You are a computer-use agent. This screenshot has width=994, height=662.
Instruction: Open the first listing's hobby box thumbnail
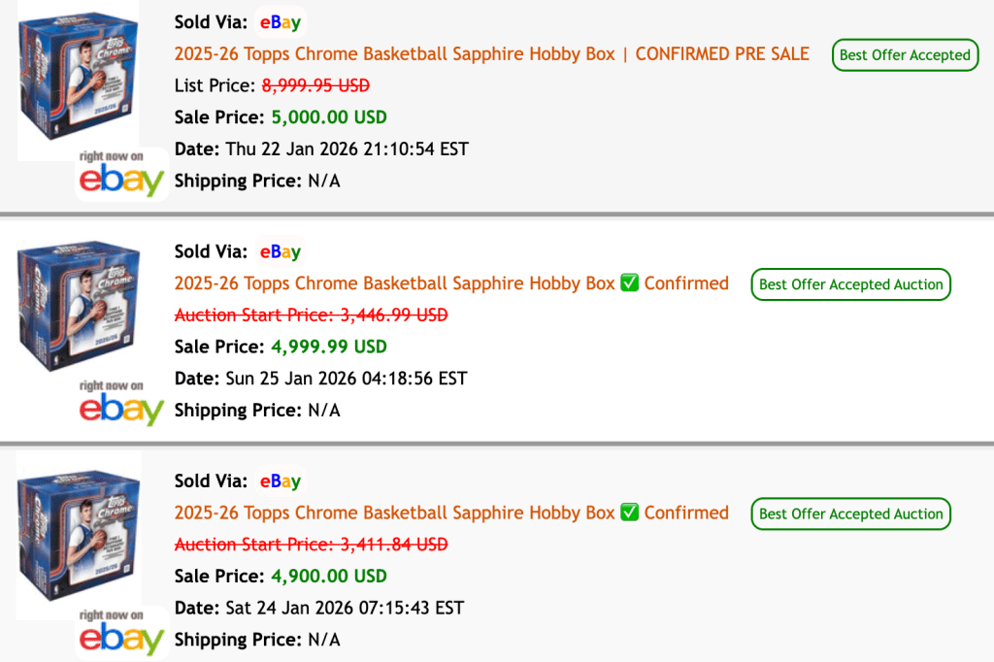[x=79, y=81]
